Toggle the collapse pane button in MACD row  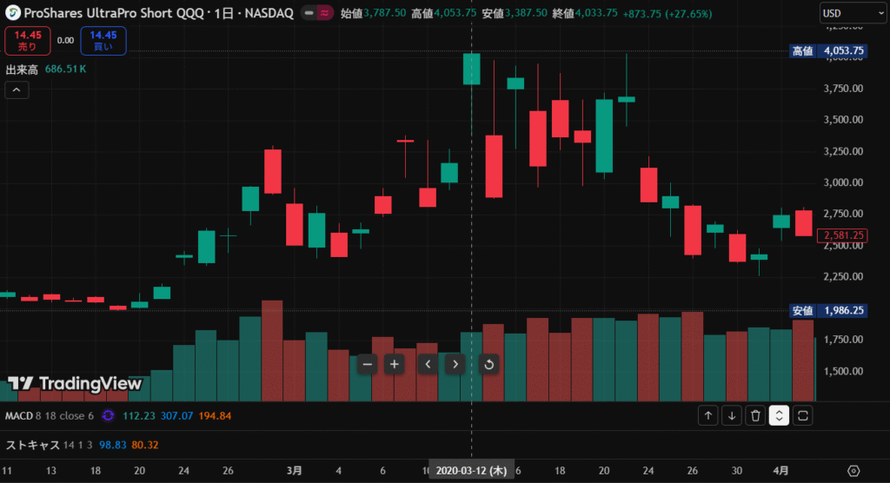point(780,416)
